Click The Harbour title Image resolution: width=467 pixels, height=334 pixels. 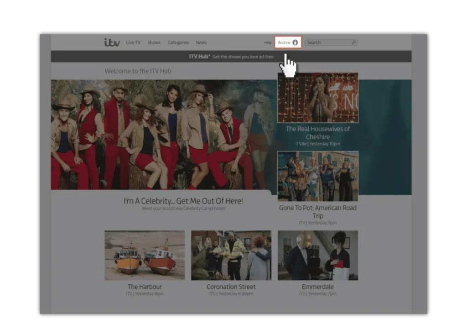click(145, 287)
